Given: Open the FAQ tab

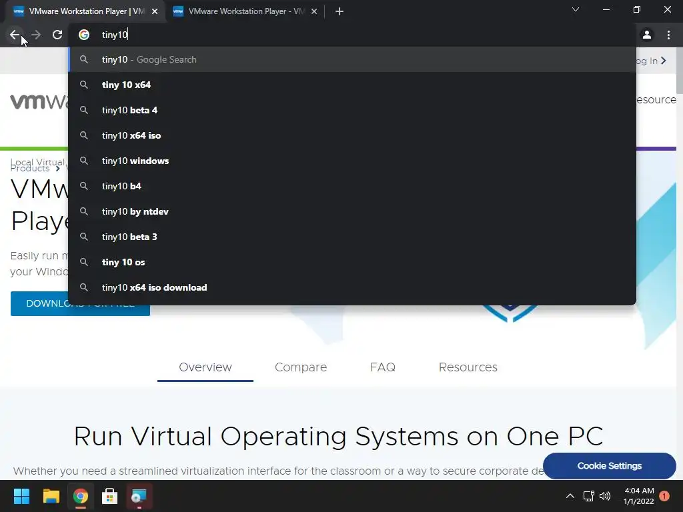Looking at the screenshot, I should (382, 367).
